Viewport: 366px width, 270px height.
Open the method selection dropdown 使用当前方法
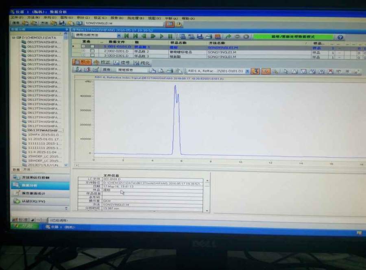pyautogui.click(x=119, y=36)
